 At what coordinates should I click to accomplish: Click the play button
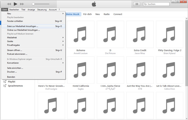(15, 4)
